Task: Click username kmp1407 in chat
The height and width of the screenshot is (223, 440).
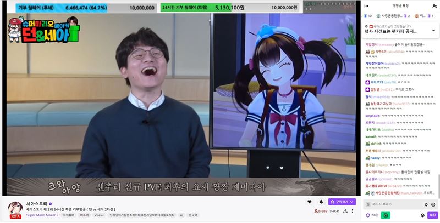Action: [x=372, y=116]
